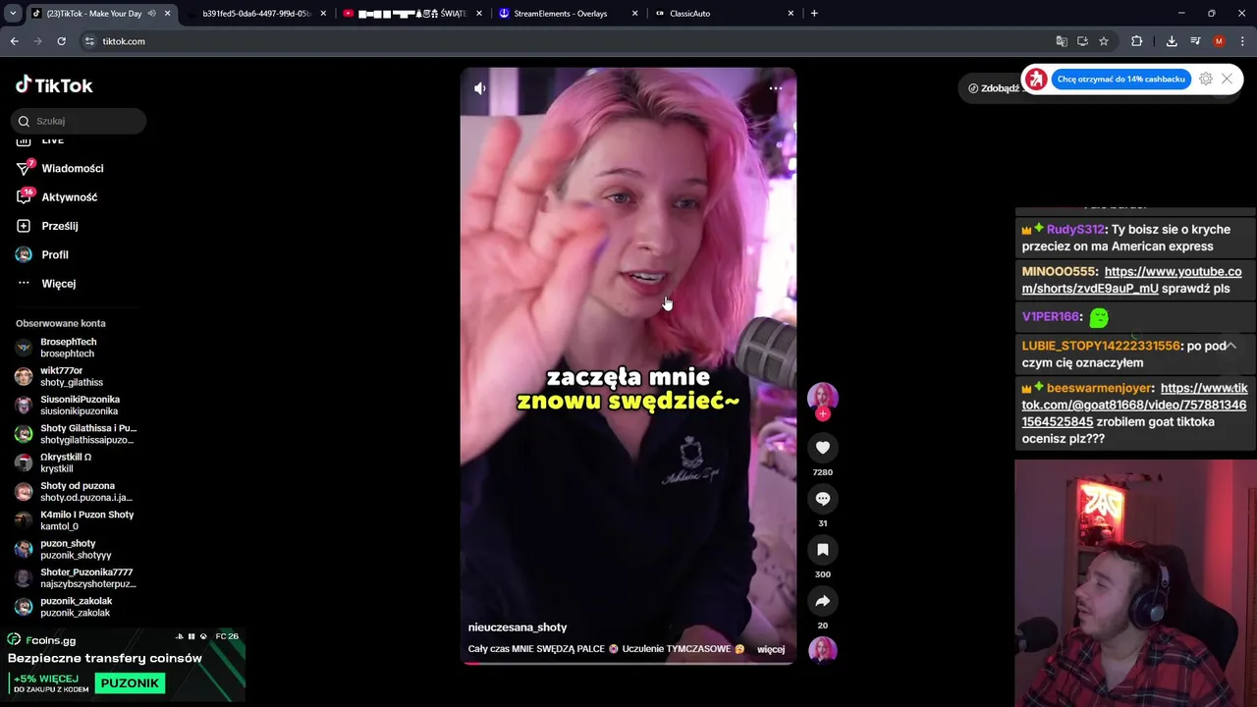This screenshot has height=707, width=1257.
Task: Switch to the b391fed5-0da6 tab
Action: click(257, 14)
